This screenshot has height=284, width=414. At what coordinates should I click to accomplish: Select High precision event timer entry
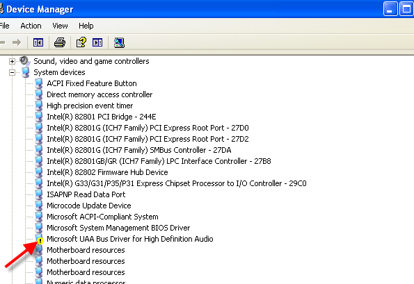tap(90, 106)
